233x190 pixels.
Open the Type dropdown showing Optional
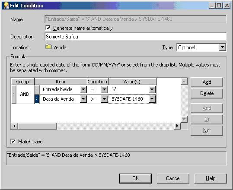[222, 47]
